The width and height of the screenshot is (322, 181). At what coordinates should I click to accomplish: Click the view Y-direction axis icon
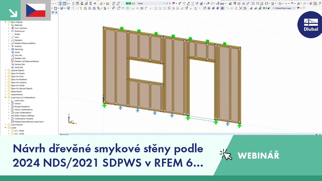click(258, 3)
